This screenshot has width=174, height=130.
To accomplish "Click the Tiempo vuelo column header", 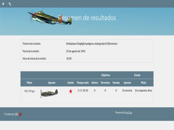I will click(82, 83).
